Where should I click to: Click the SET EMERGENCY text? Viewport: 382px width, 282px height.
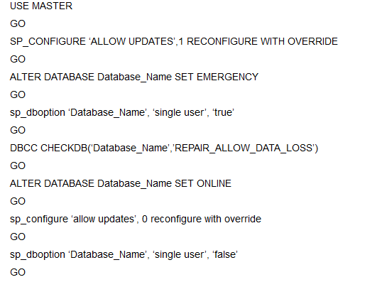pos(217,77)
